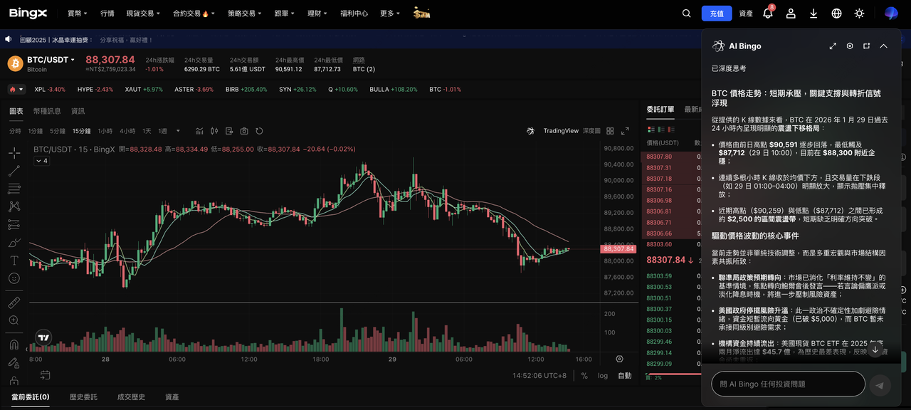Click the 充值 deposit button
This screenshot has width=911, height=410.
click(x=716, y=14)
